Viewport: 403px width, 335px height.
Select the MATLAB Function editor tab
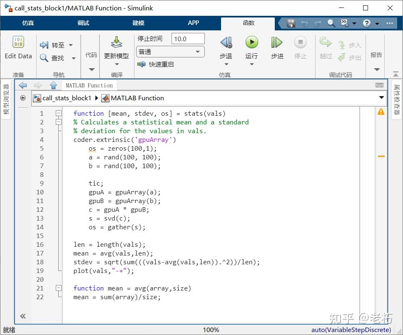click(x=89, y=85)
